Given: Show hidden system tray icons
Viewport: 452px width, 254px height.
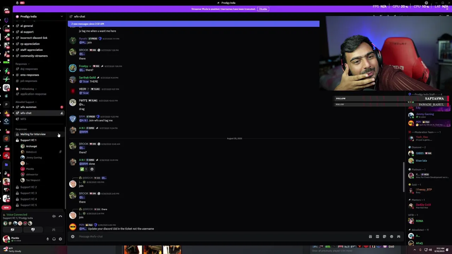Looking at the screenshot, I should point(415,250).
